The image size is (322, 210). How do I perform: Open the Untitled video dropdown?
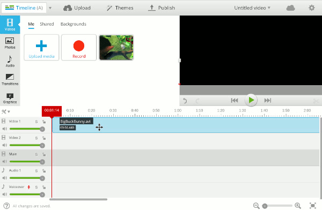coord(252,8)
